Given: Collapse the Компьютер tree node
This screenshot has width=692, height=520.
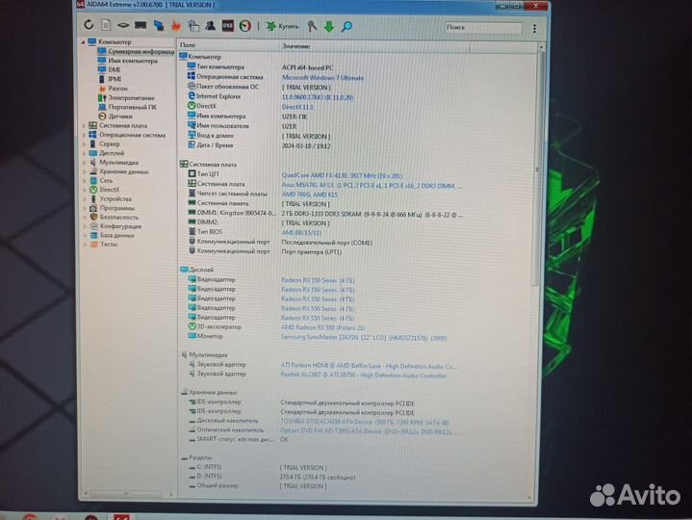Looking at the screenshot, I should tap(84, 42).
